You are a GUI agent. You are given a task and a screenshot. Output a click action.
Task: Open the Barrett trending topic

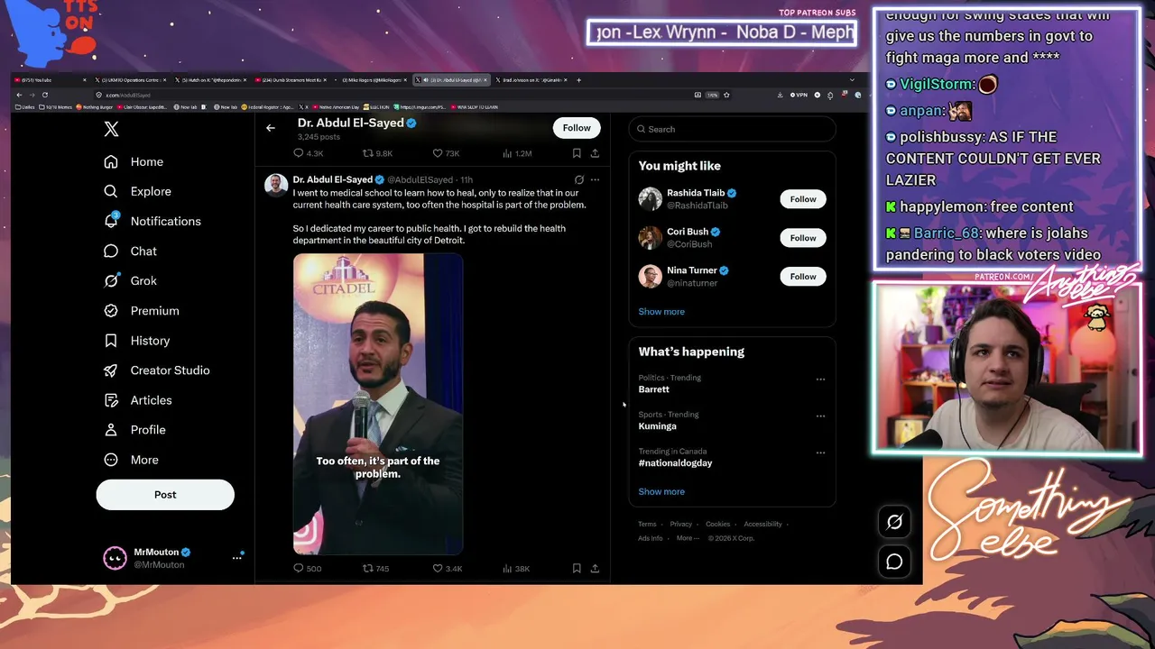654,389
